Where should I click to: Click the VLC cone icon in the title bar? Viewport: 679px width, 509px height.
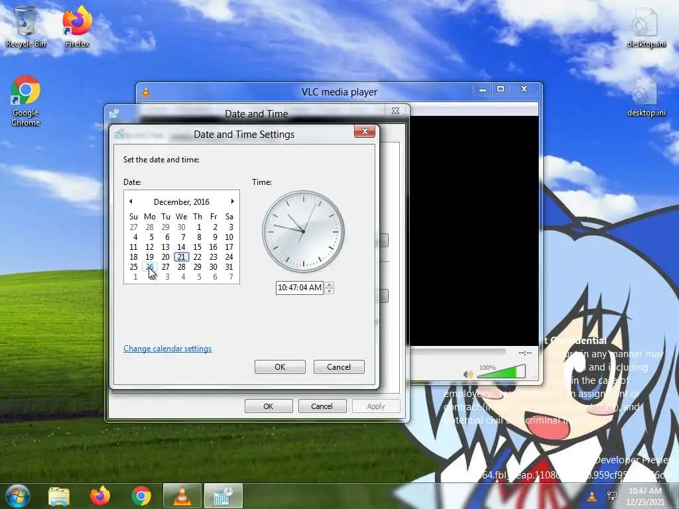tap(147, 91)
